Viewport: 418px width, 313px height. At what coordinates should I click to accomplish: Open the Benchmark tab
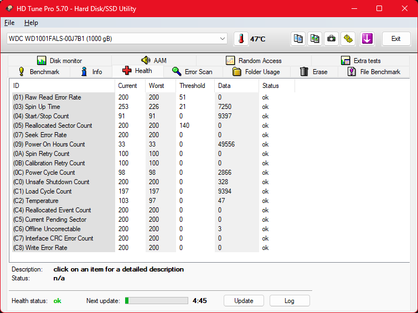point(39,72)
